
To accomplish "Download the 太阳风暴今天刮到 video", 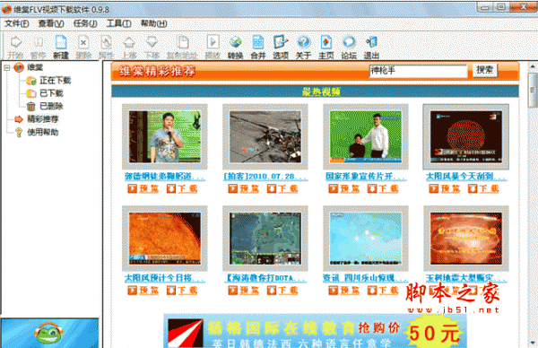I will 483,188.
